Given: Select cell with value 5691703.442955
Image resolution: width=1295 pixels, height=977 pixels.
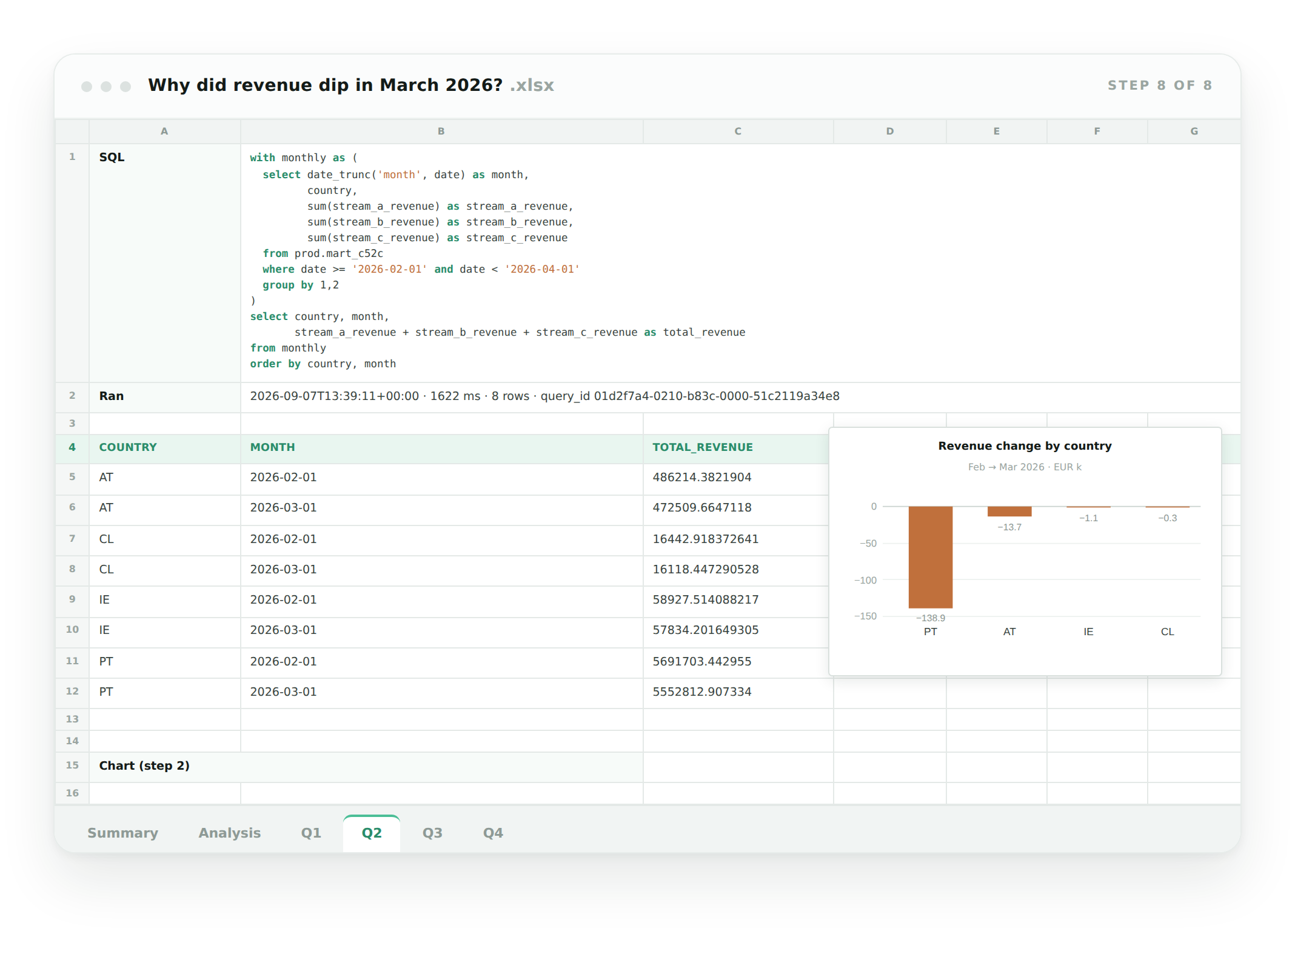Looking at the screenshot, I should pyautogui.click(x=738, y=662).
